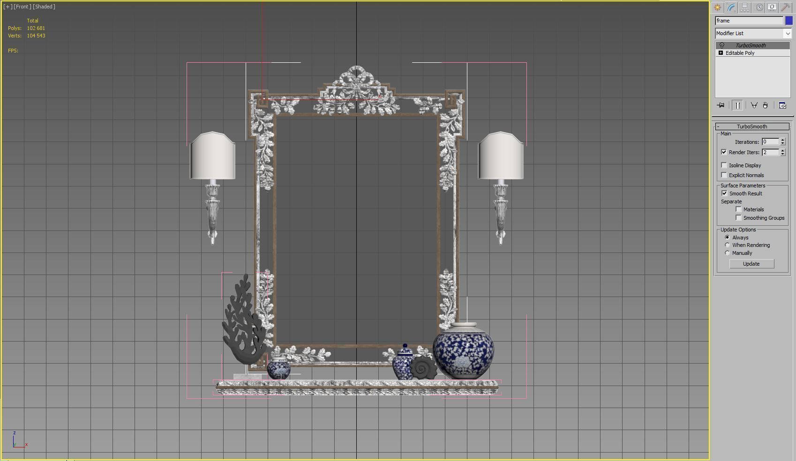Click the Make Unique icon
The image size is (796, 461).
754,105
